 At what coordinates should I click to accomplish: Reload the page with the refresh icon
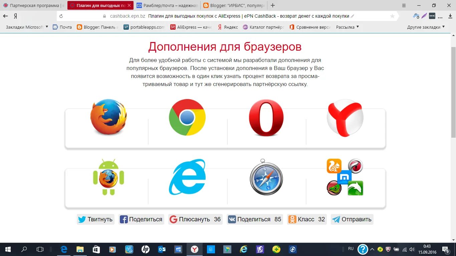[61, 16]
